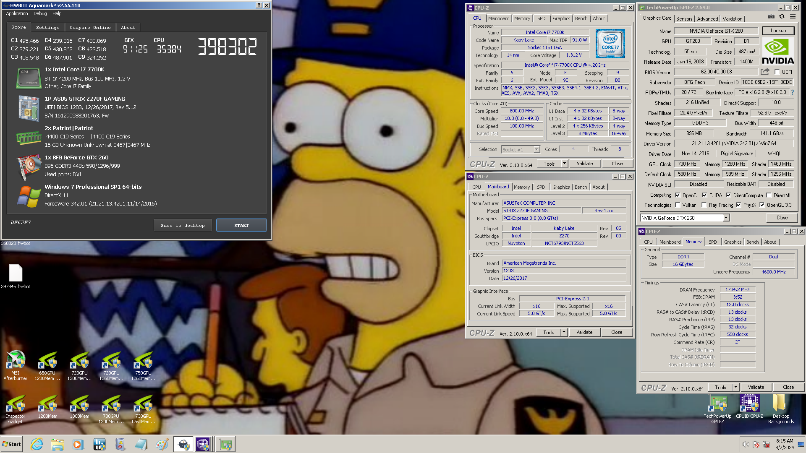Click Close button in GPU-Z

[x=782, y=218]
